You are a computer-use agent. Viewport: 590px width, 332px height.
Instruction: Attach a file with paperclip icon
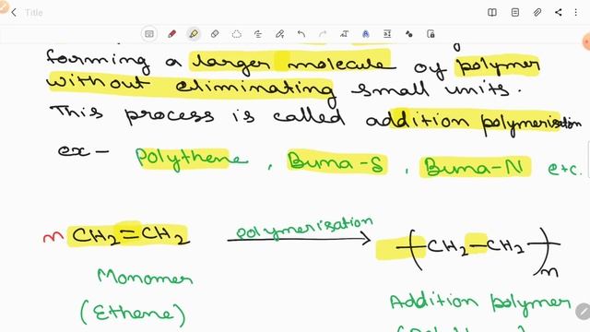tap(537, 12)
